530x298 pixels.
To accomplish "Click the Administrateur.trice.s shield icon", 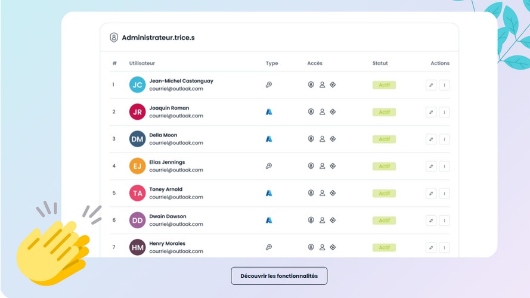I will (114, 38).
